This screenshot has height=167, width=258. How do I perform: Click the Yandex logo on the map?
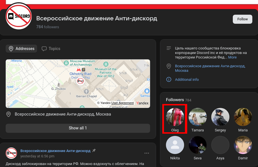pos(142,103)
